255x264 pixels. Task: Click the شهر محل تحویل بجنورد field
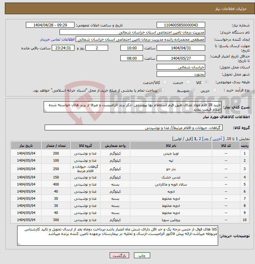pos(181,74)
